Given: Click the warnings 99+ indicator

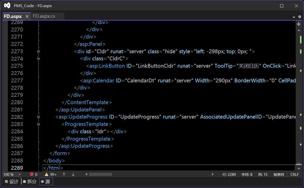Looking at the screenshot, I should pyautogui.click(x=51, y=174).
